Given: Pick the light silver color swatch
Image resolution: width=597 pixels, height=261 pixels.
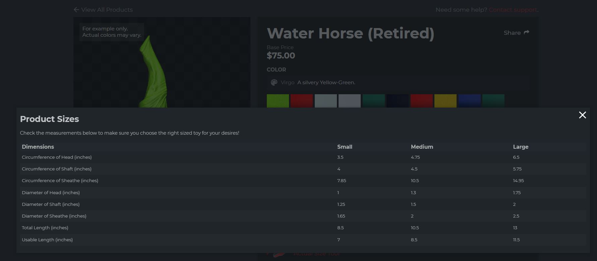Looking at the screenshot, I should (x=350, y=101).
